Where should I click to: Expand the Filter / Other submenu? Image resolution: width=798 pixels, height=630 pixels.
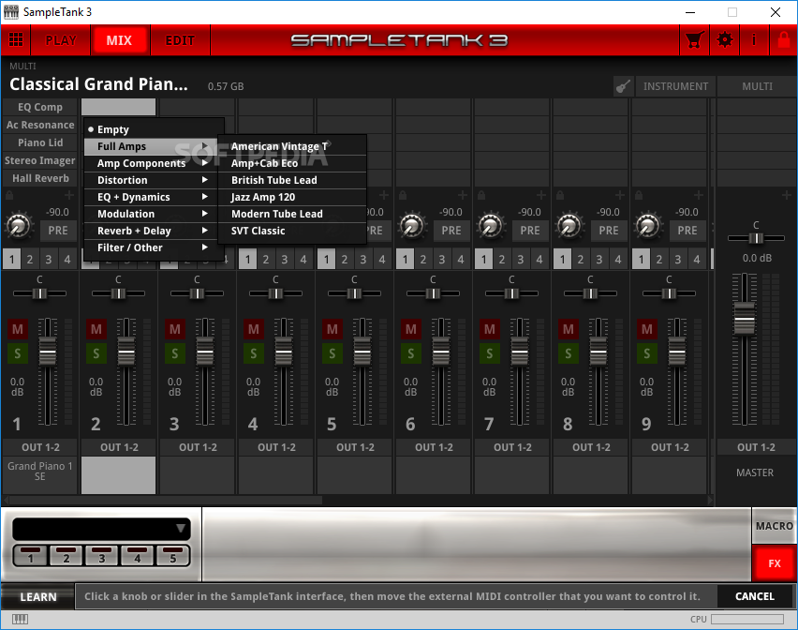pos(151,247)
